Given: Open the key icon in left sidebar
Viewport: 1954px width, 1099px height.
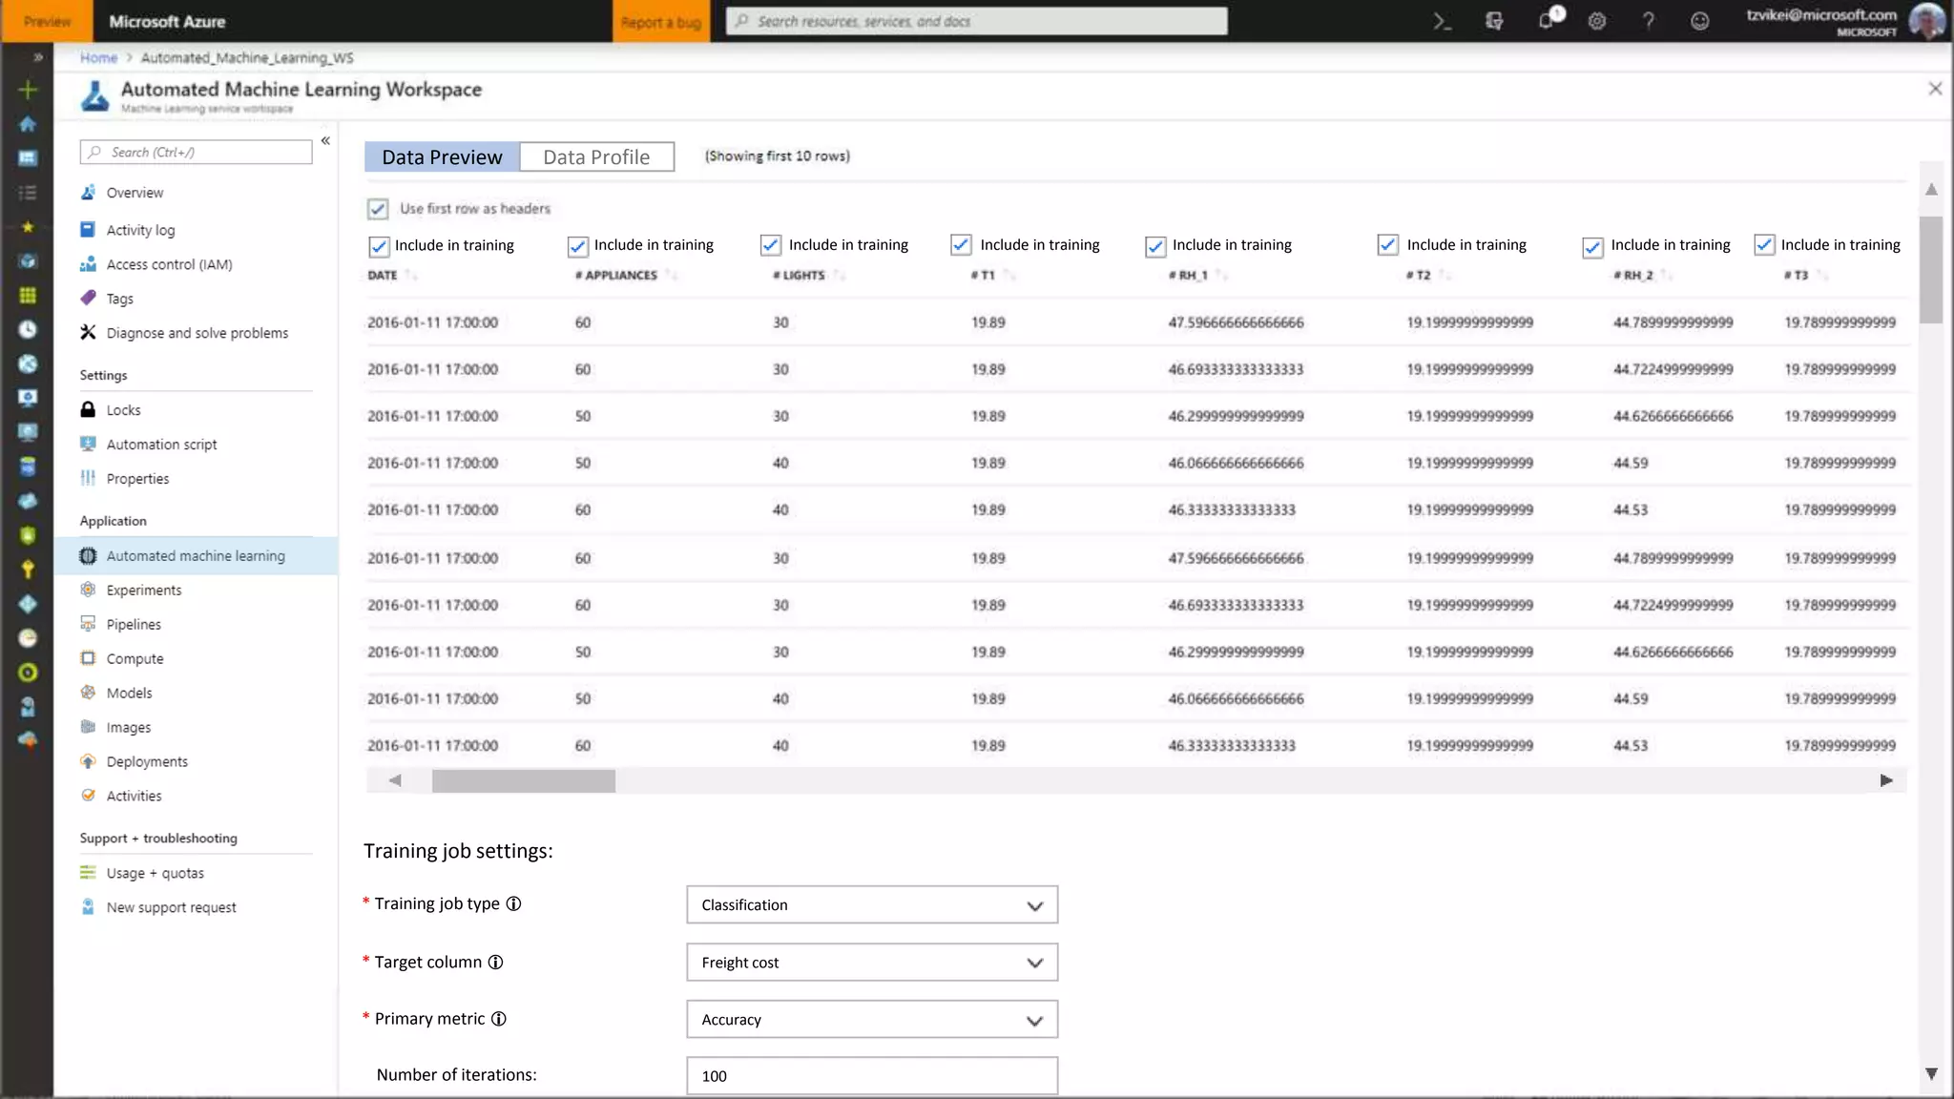Looking at the screenshot, I should tap(28, 570).
